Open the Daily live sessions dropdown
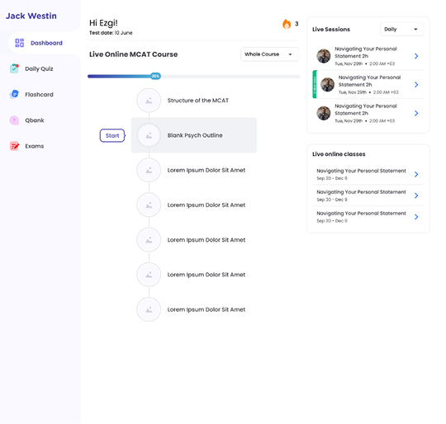The height and width of the screenshot is (424, 446). pos(401,29)
